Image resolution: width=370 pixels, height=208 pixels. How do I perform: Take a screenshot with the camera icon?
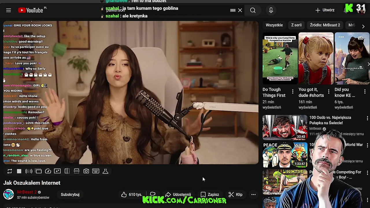click(x=86, y=171)
